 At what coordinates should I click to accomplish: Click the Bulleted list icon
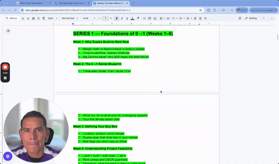pyautogui.click(x=181, y=18)
